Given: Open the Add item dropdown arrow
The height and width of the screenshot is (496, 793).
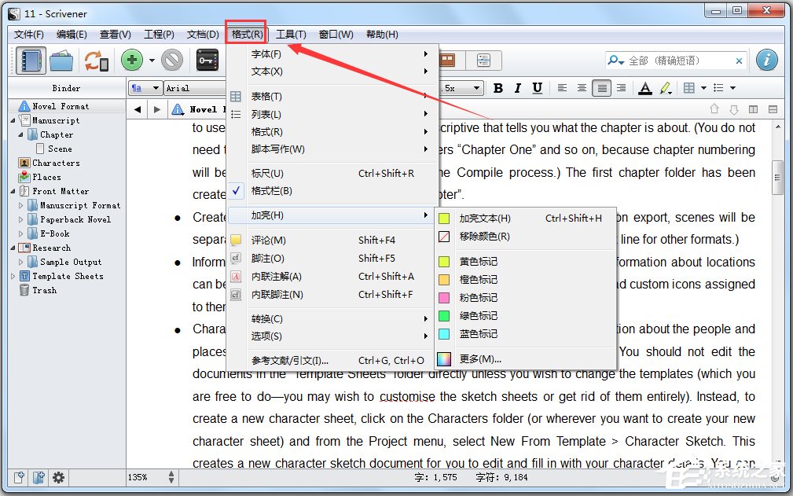Looking at the screenshot, I should pos(152,61).
